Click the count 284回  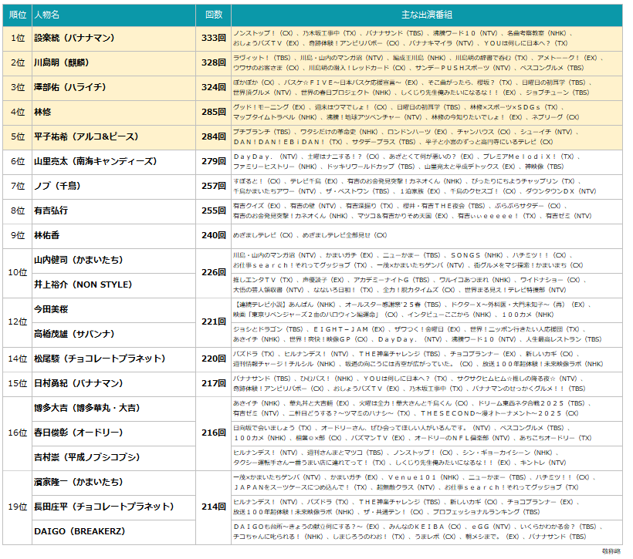[214, 136]
